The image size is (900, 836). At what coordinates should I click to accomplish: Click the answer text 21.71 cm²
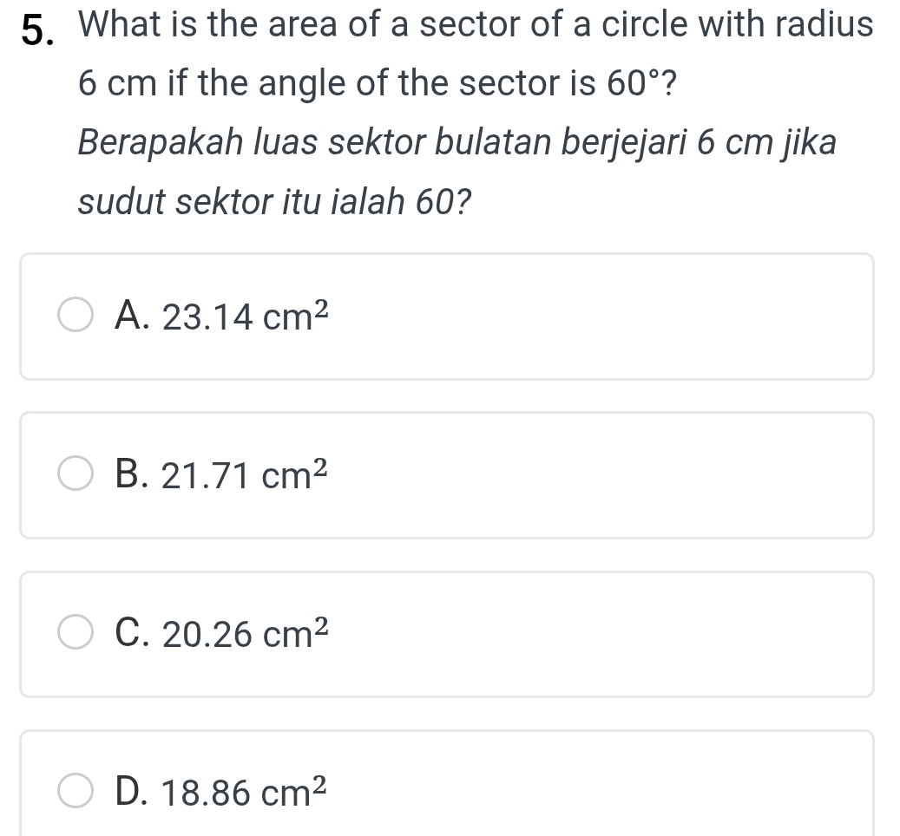pyautogui.click(x=245, y=474)
